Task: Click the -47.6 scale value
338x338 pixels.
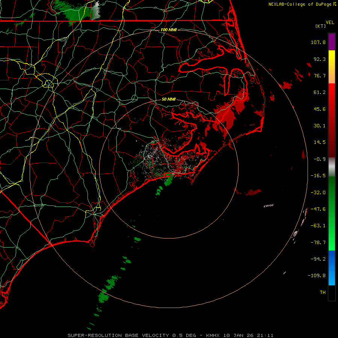Action: click(318, 209)
